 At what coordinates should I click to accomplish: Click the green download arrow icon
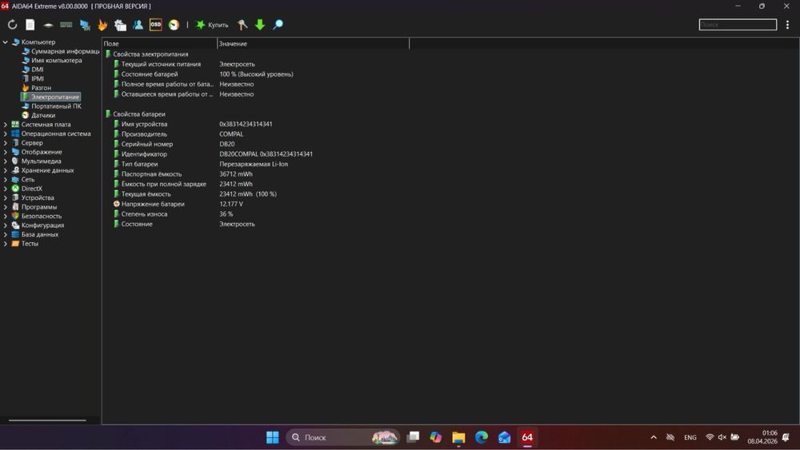[x=260, y=25]
